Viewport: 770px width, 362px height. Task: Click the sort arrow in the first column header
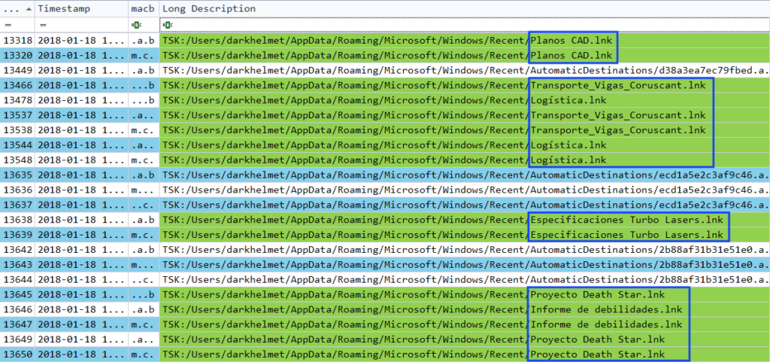[28, 8]
